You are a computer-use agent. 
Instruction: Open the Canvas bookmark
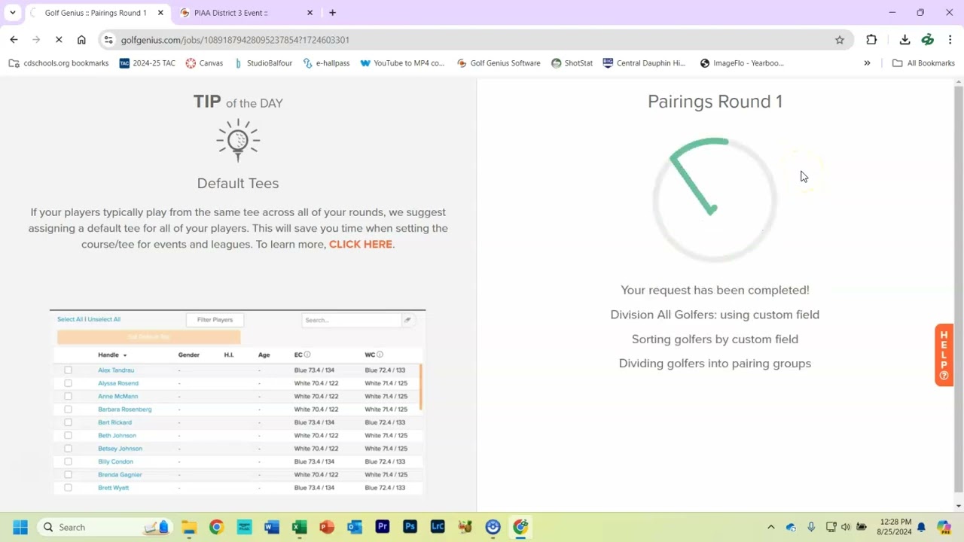(x=204, y=63)
